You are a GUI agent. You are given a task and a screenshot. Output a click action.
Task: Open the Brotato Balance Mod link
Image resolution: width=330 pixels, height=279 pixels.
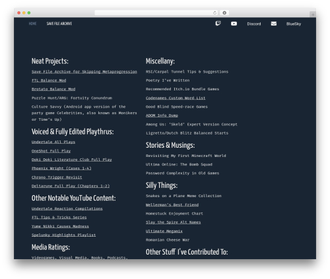click(x=53, y=89)
